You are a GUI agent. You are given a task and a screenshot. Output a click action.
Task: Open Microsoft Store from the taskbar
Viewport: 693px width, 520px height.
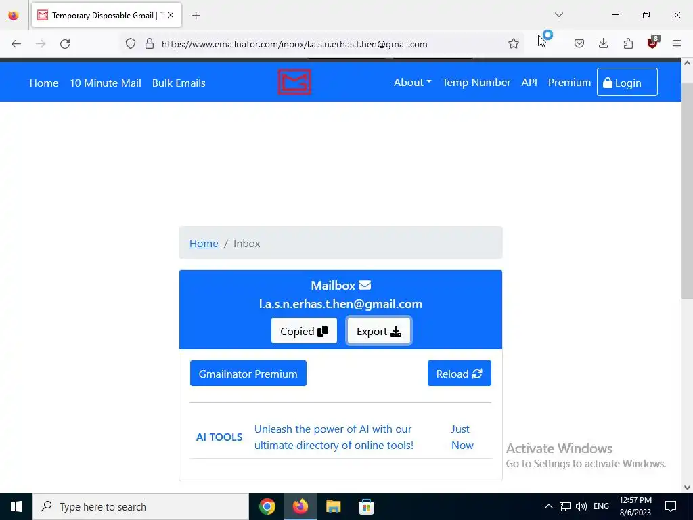click(x=366, y=506)
